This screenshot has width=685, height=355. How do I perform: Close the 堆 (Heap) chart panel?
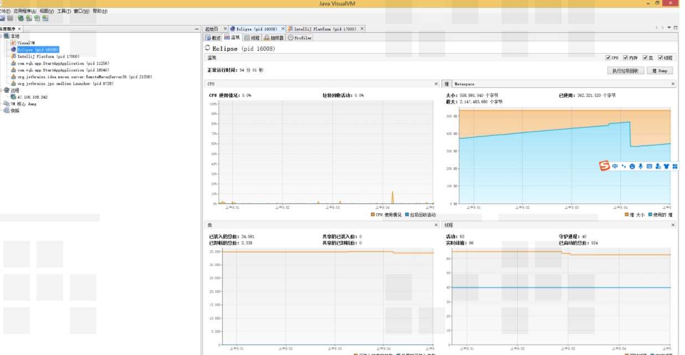click(673, 84)
